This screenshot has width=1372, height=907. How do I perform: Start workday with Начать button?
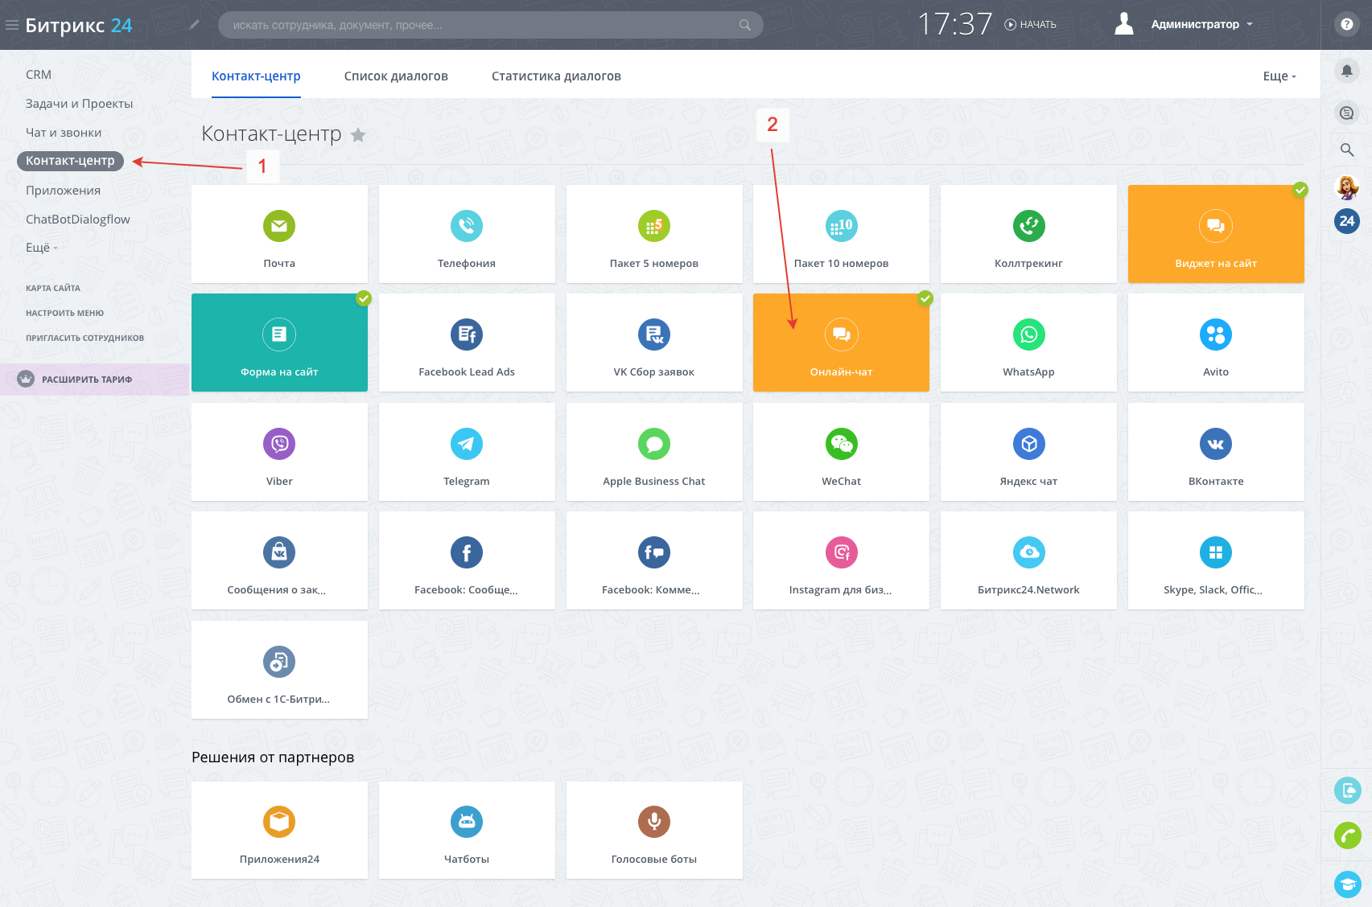coord(1031,24)
